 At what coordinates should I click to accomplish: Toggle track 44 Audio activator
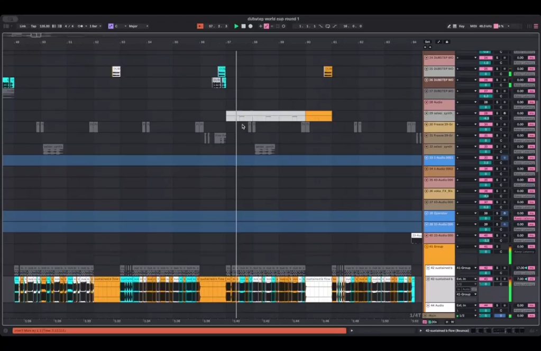click(485, 306)
